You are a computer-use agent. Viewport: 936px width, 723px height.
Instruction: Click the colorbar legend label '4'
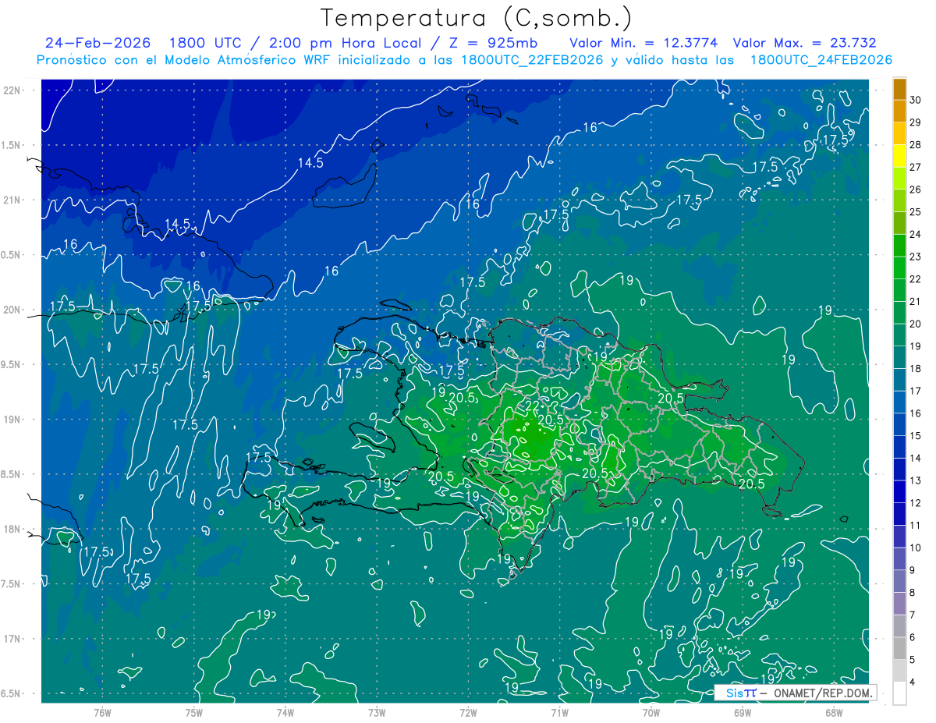pos(913,682)
